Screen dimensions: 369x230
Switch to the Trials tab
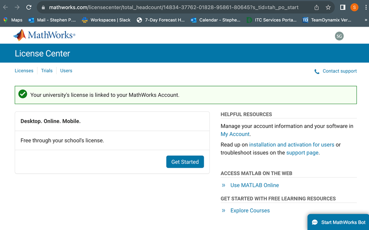[47, 71]
